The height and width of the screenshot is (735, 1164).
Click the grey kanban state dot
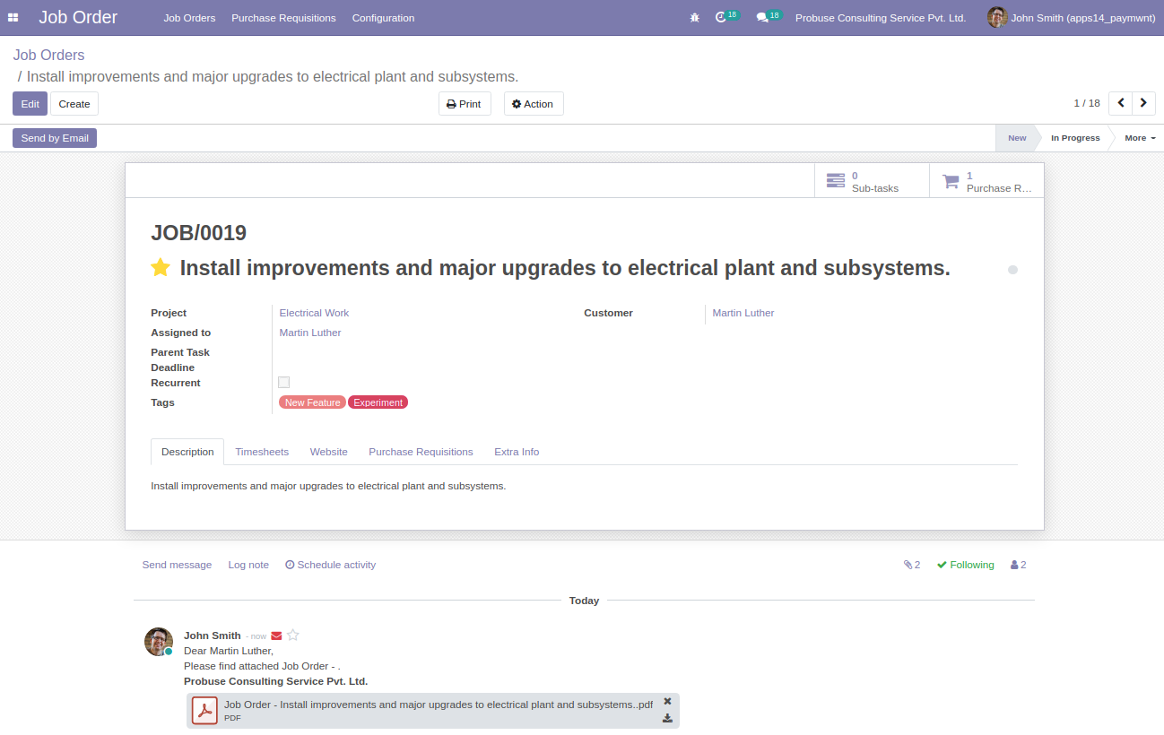pyautogui.click(x=1012, y=270)
